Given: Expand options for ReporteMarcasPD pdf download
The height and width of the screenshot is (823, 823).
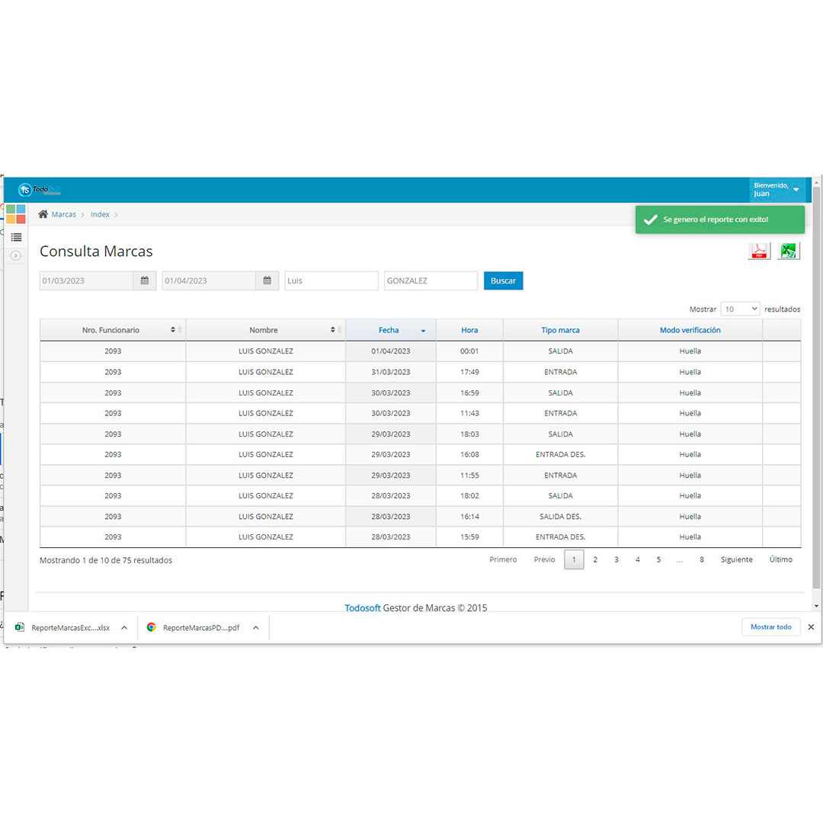Looking at the screenshot, I should point(255,627).
